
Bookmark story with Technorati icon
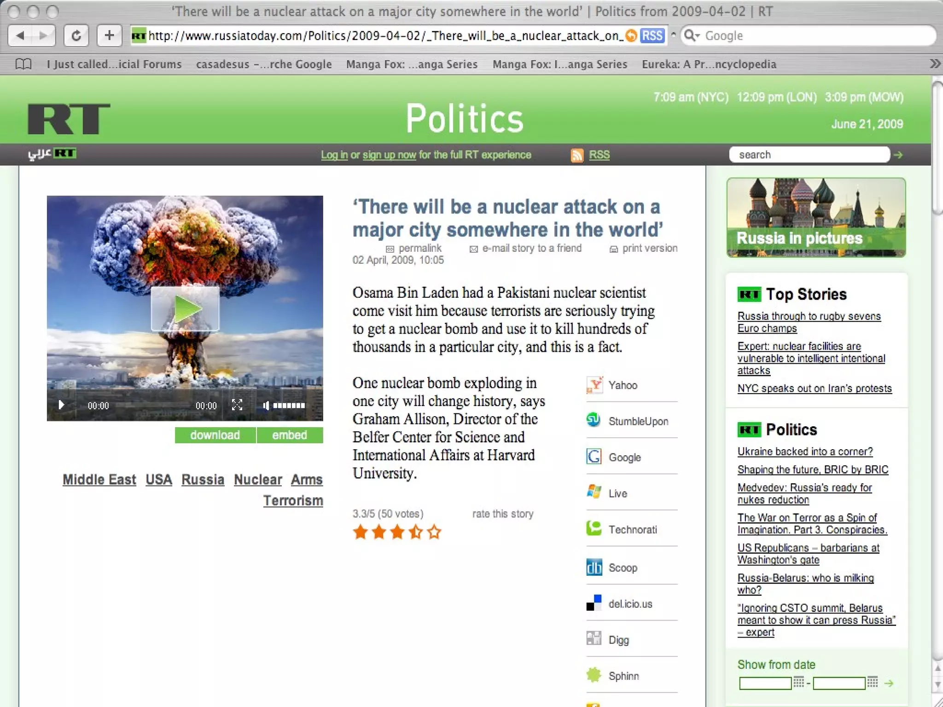(x=594, y=528)
